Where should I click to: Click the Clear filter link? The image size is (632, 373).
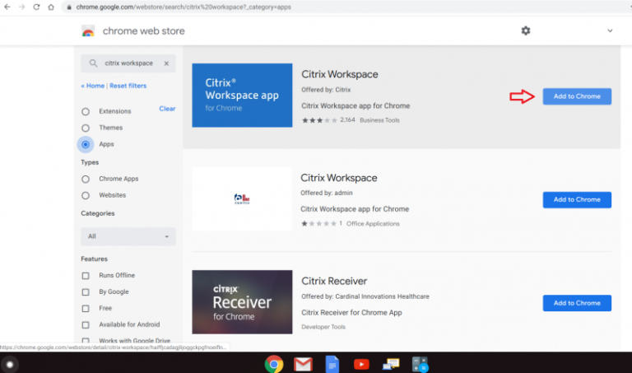[167, 109]
